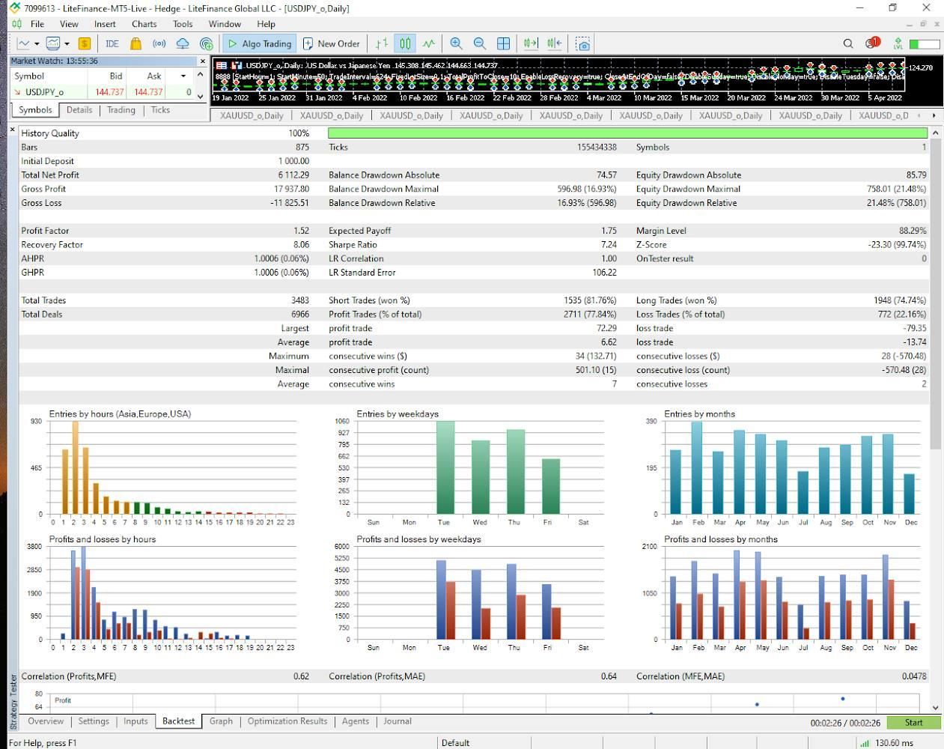This screenshot has height=749, width=944.
Task: Click the connection traffic indicator bar
Action: point(925,43)
